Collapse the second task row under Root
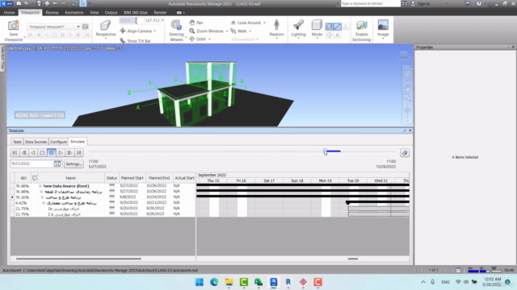This screenshot has height=290, width=517. click(x=41, y=192)
